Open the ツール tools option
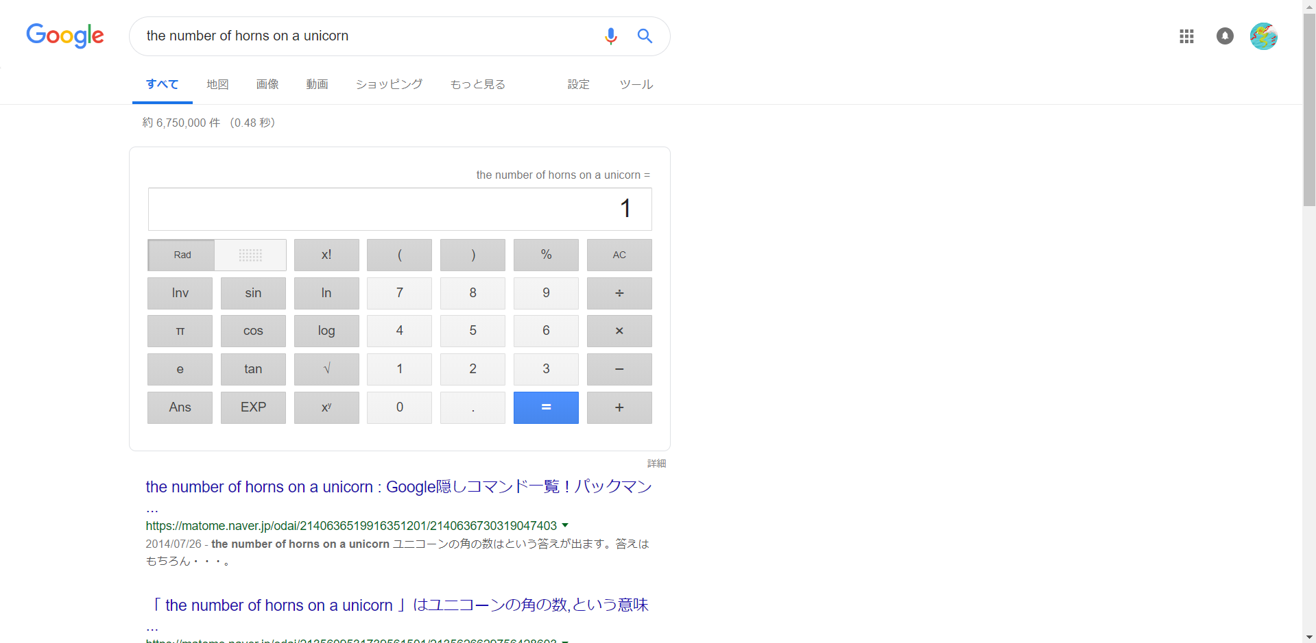Screen dimensions: 1316x643 point(636,84)
